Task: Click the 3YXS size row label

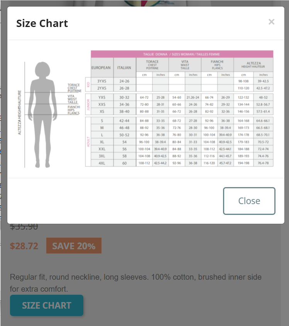Action: 102,81
